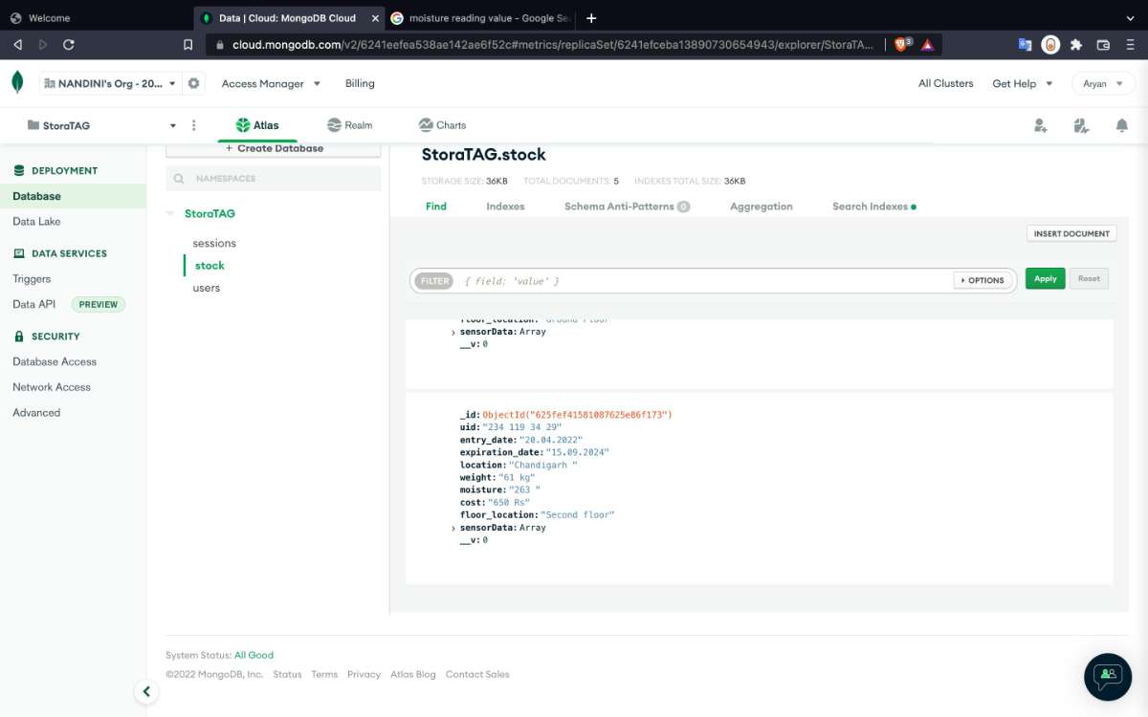Expand sensorData in the Chandigarh document
The height and width of the screenshot is (717, 1148).
453,528
